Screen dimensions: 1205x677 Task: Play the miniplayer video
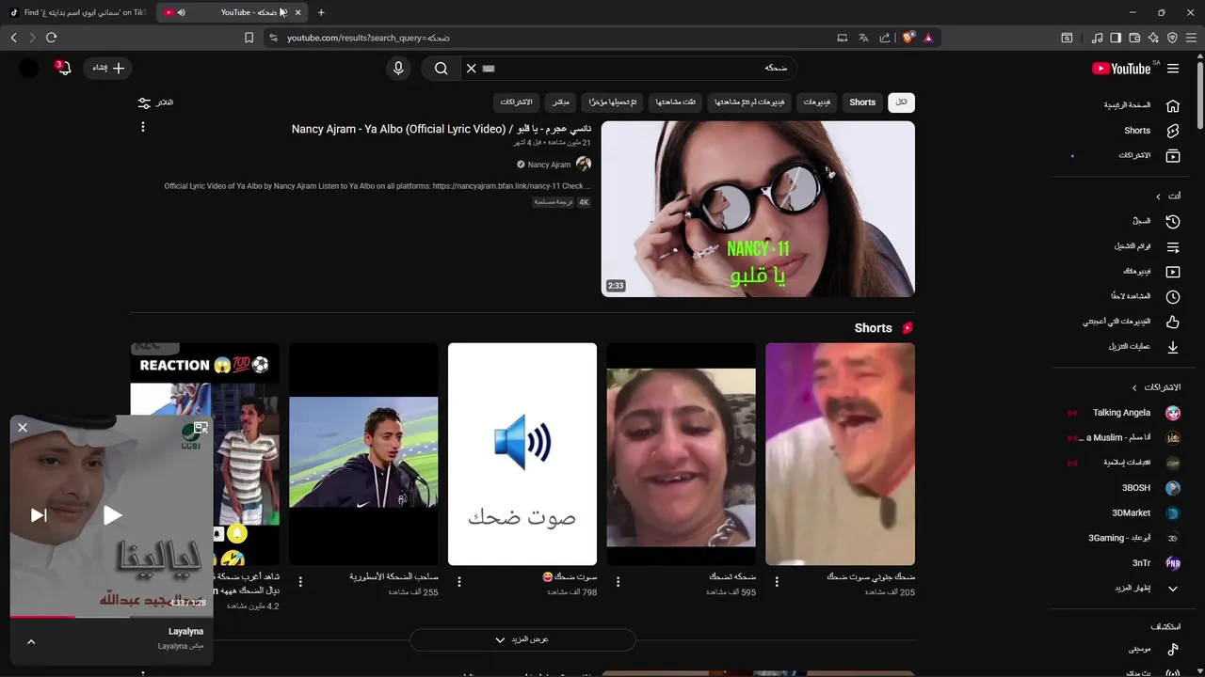pos(112,515)
